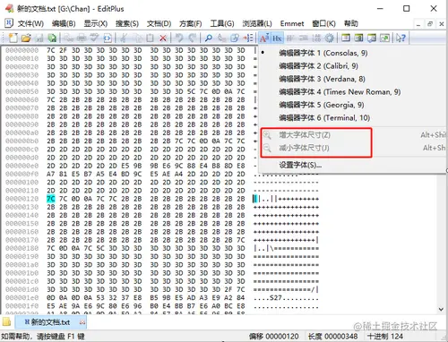This screenshot has height=342, width=448.
Task: Click the context Help pointer icon
Action: click(401, 38)
